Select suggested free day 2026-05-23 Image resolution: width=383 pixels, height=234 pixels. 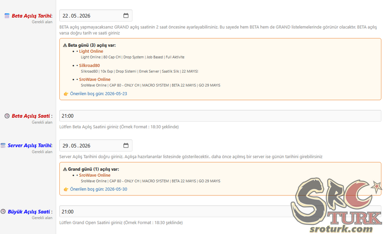pyautogui.click(x=98, y=94)
